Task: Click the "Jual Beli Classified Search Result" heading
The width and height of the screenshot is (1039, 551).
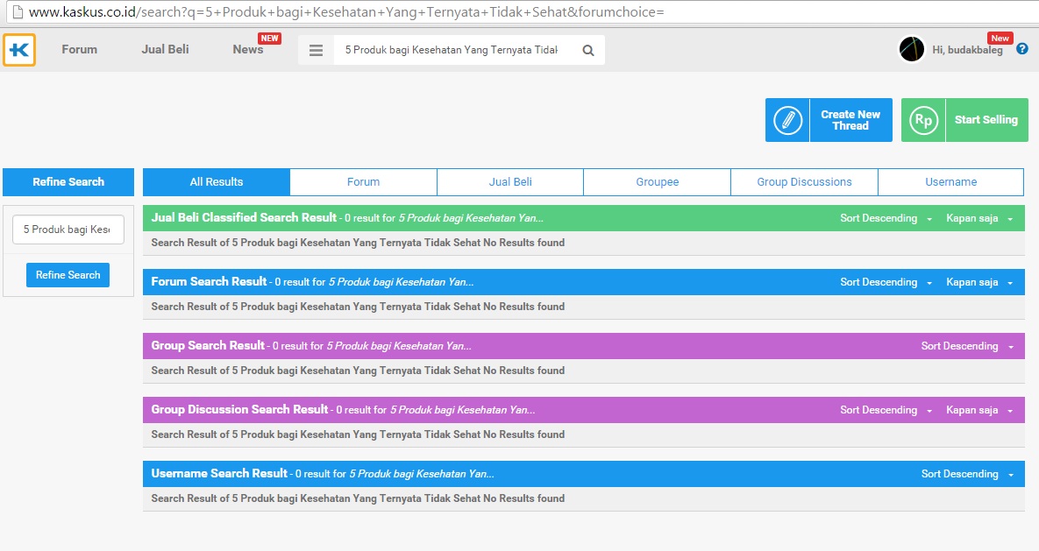Action: pyautogui.click(x=244, y=218)
